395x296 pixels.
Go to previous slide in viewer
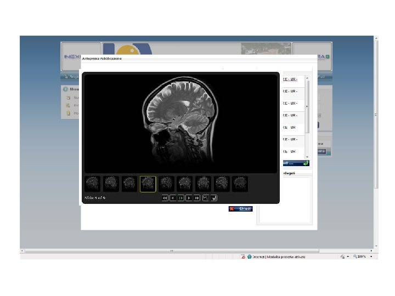pos(173,198)
